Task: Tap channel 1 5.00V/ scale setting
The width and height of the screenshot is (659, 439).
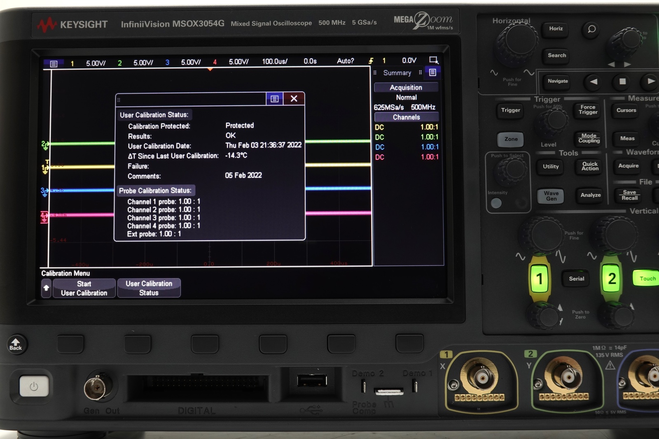Action: [x=96, y=63]
